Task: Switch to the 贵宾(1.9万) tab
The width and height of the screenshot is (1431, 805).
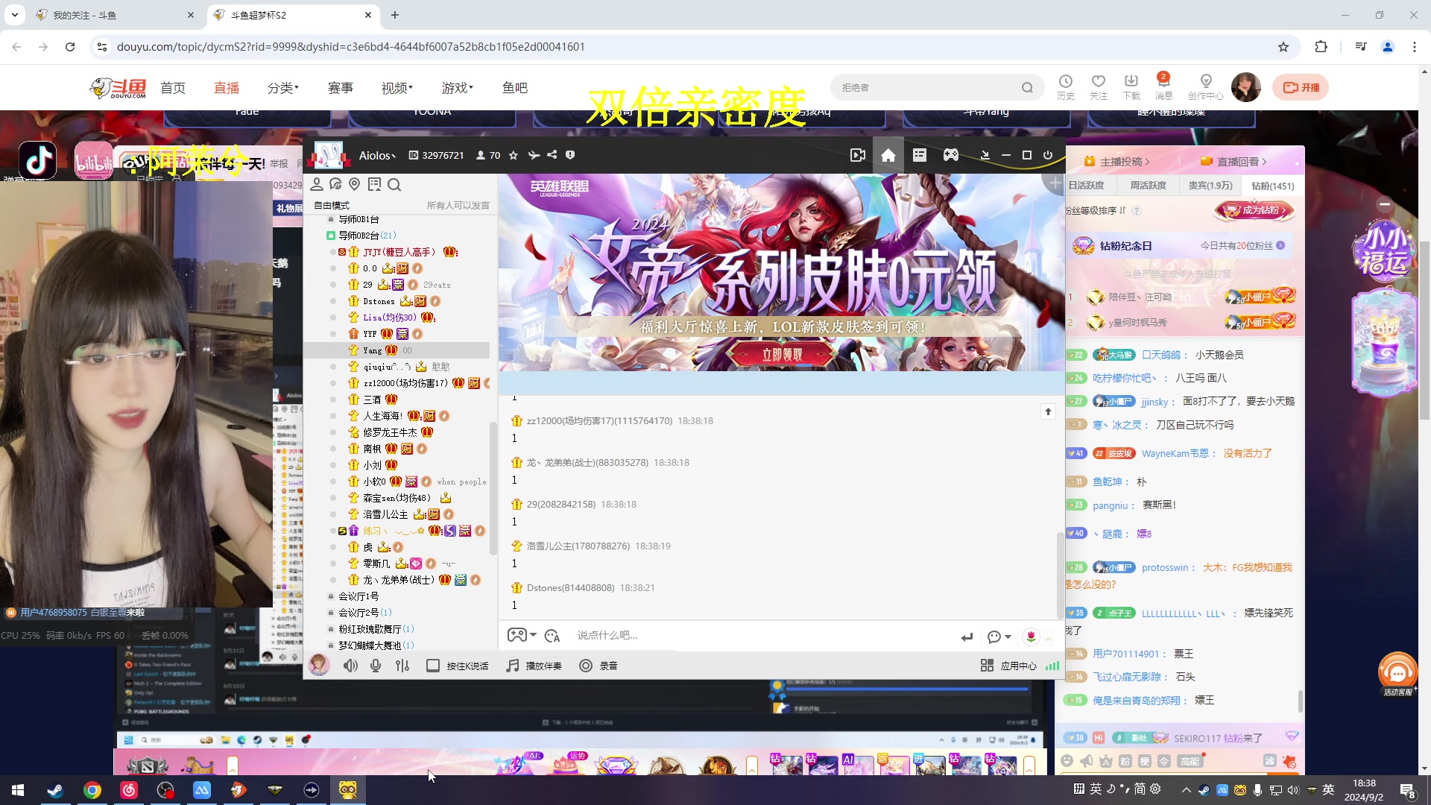Action: (1210, 186)
